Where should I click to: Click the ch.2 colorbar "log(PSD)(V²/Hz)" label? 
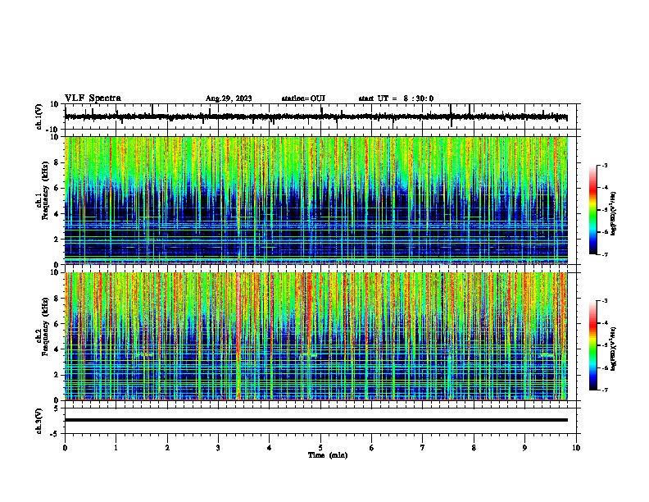[x=613, y=349]
